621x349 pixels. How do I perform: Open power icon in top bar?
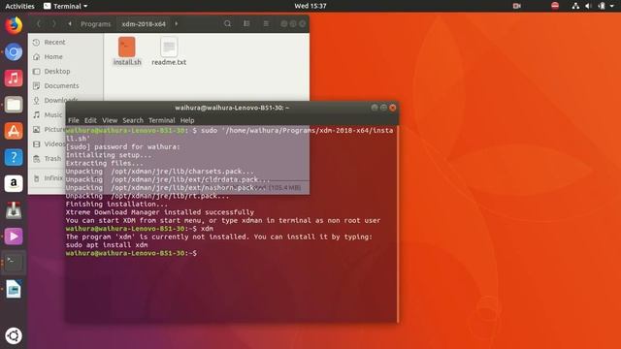(x=602, y=6)
